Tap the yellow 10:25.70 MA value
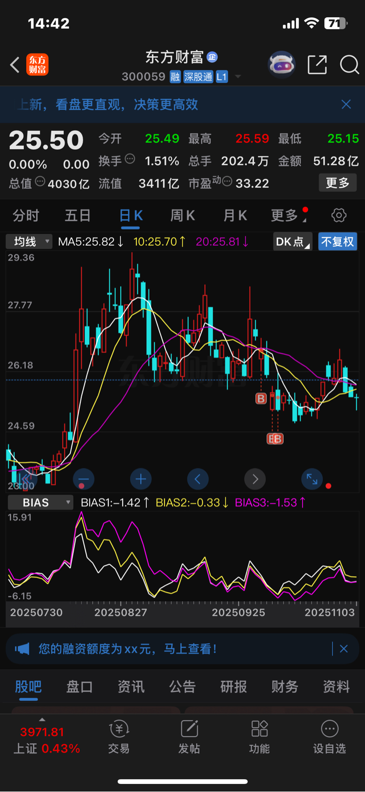 159,242
